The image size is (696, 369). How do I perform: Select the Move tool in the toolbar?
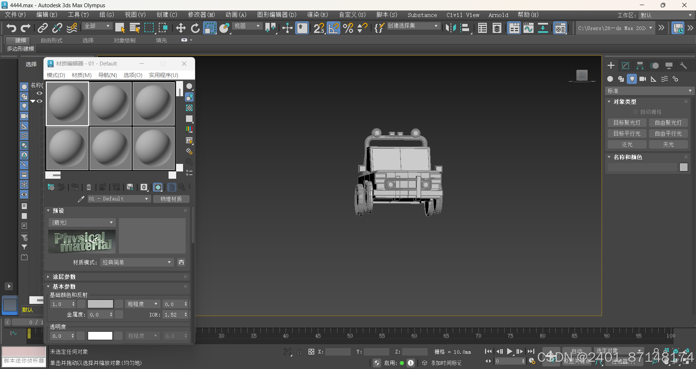coord(181,28)
